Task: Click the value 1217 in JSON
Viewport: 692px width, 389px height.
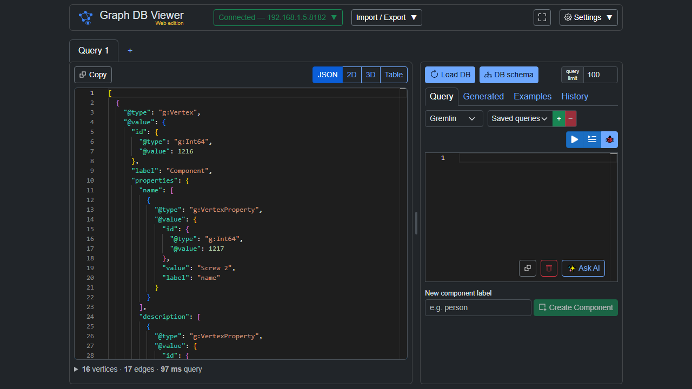Action: click(x=216, y=249)
